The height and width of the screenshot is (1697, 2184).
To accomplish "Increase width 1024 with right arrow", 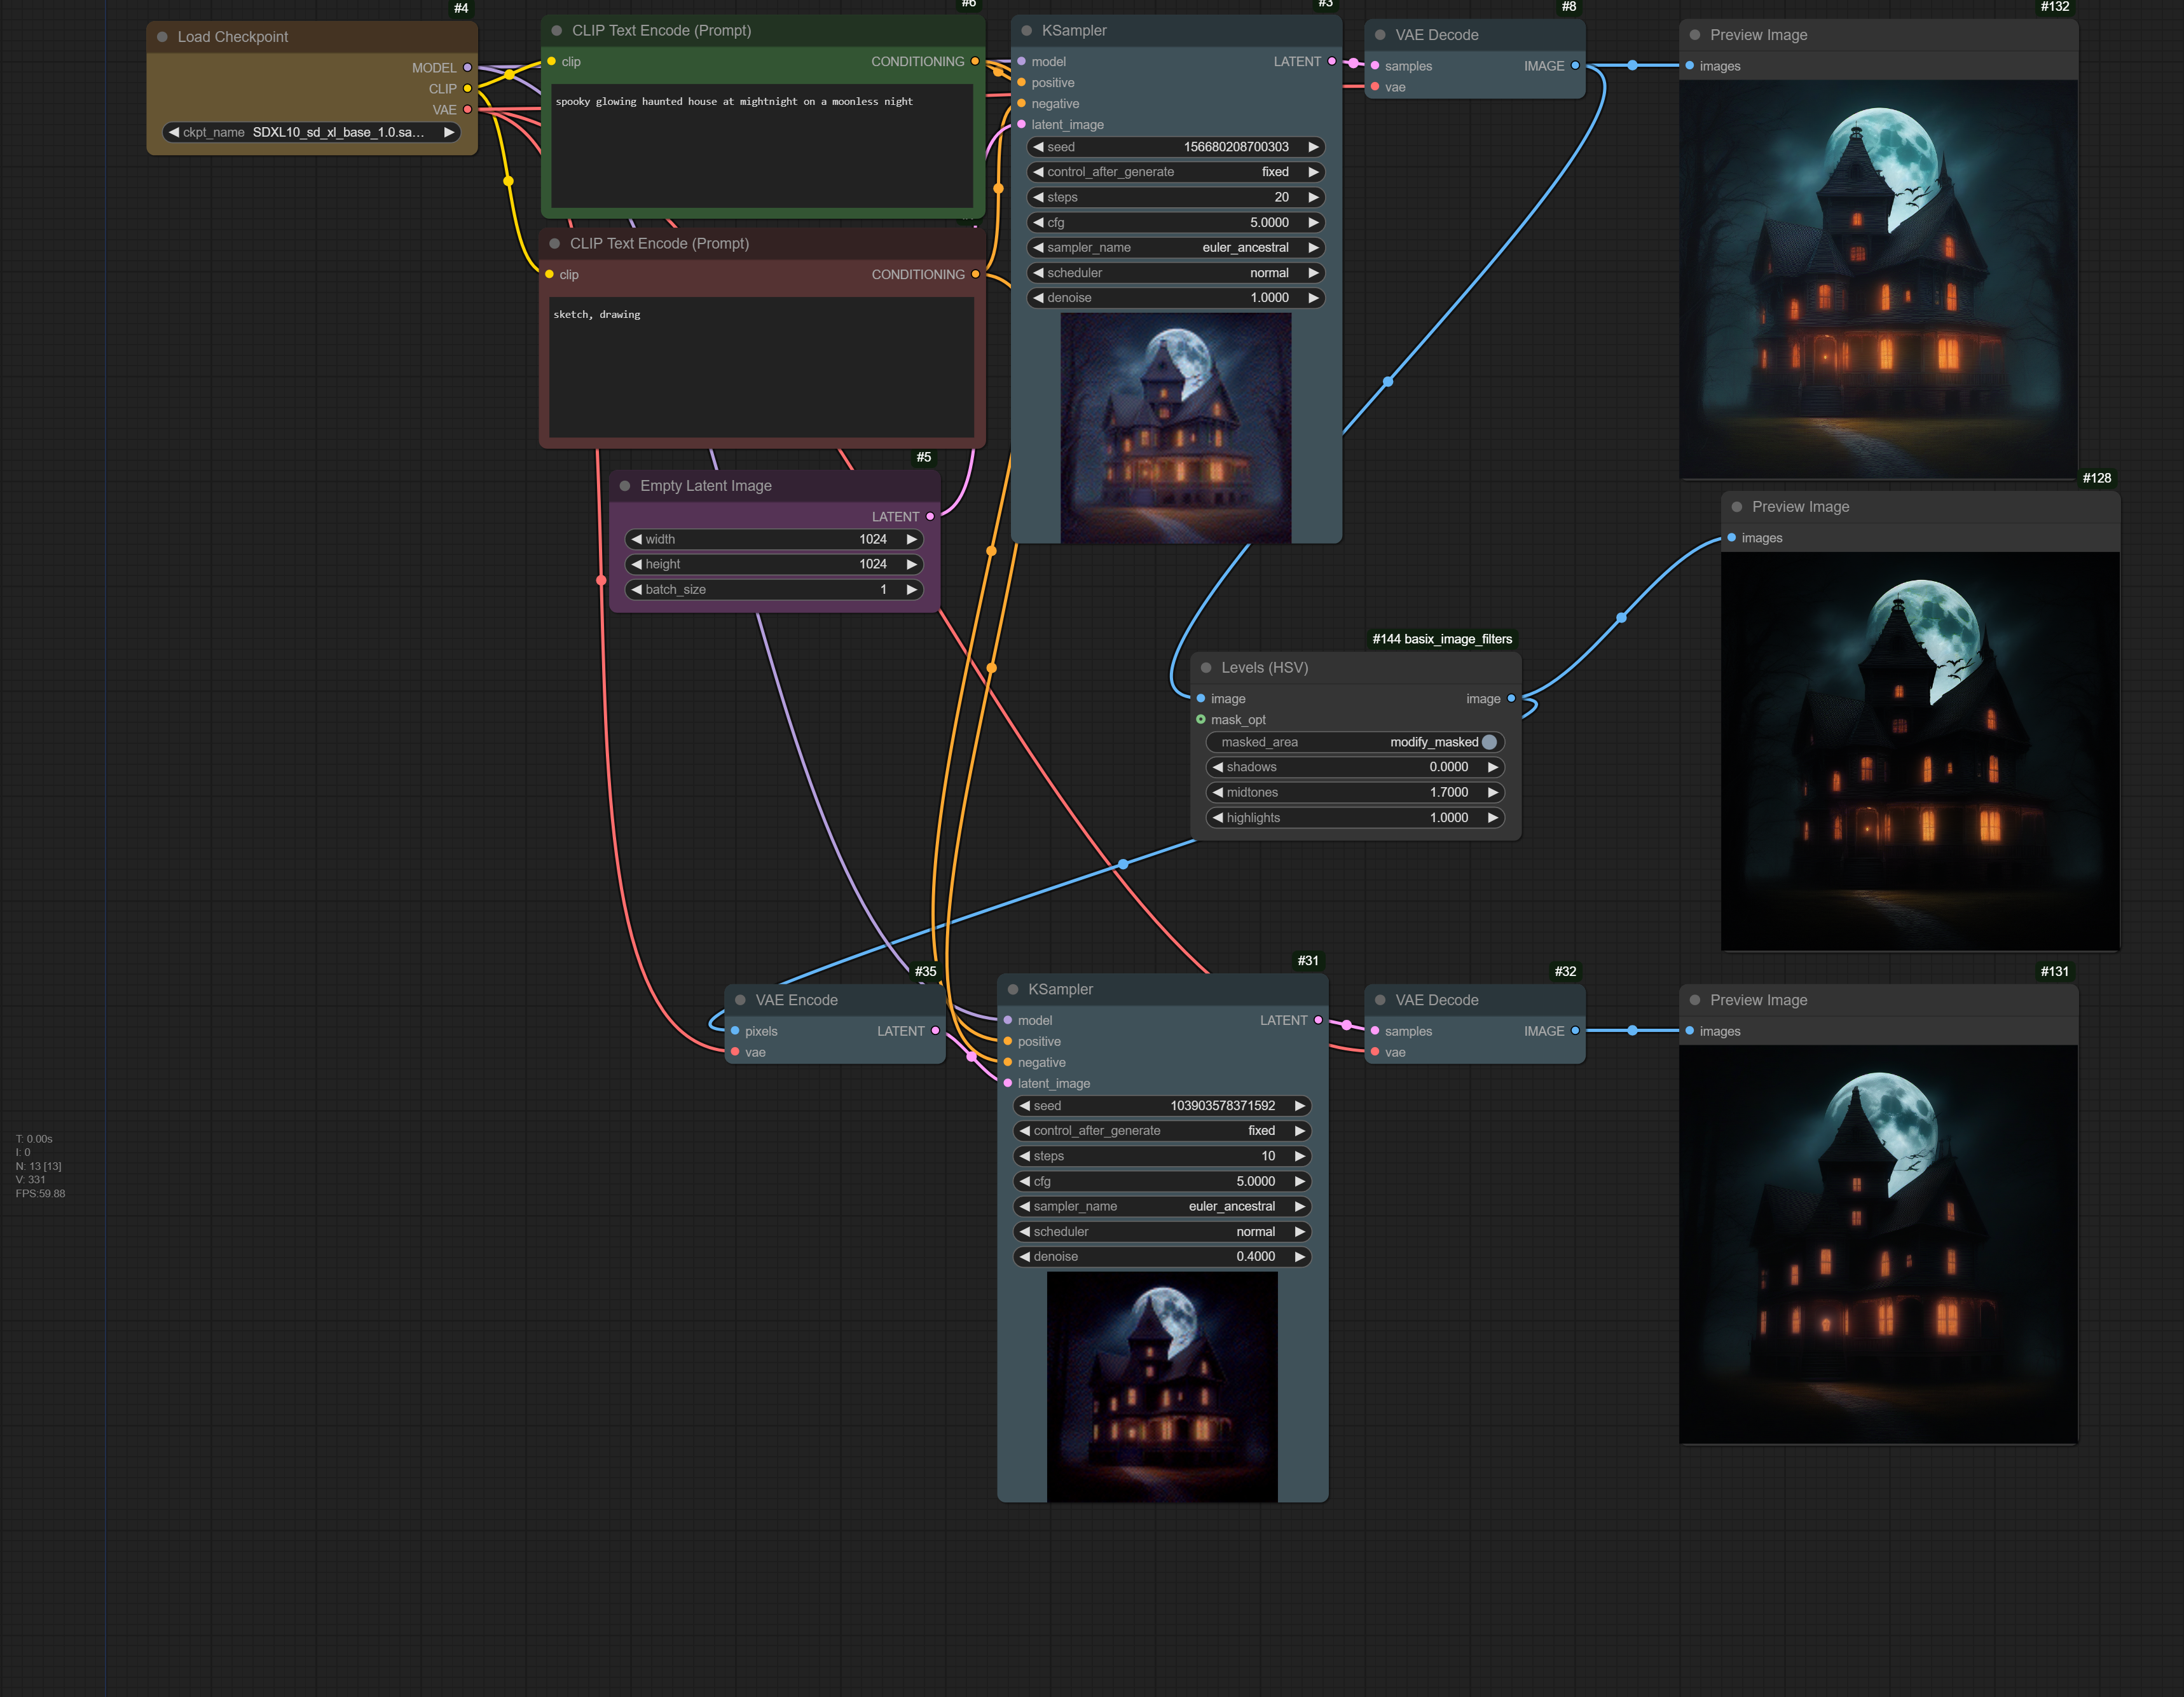I will 911,539.
